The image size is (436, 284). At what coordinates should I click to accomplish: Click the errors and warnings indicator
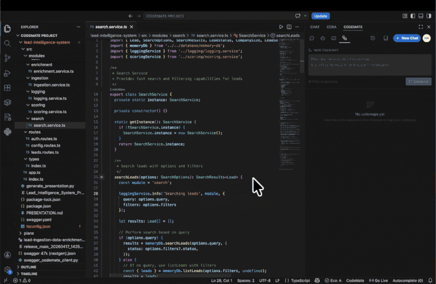(x=22, y=280)
